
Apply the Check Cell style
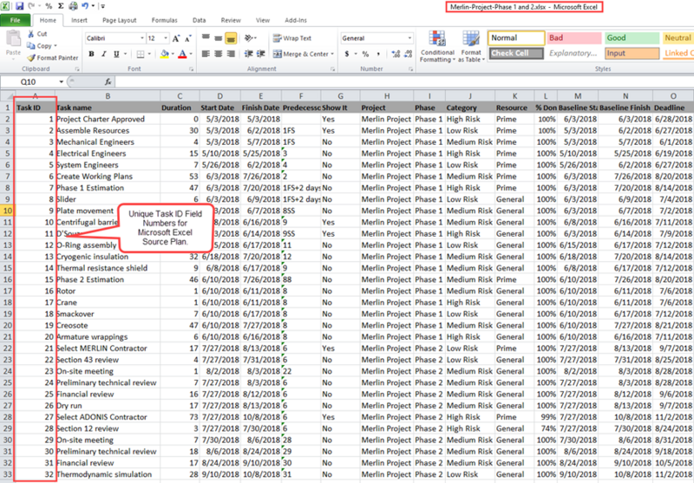click(x=516, y=53)
